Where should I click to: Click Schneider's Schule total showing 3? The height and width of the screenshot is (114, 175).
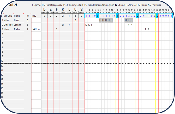click(69, 25)
